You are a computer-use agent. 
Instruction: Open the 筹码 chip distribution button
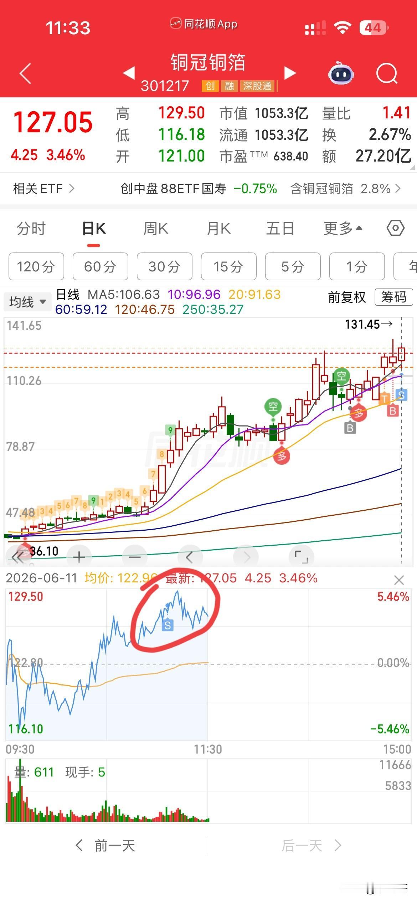coord(394,297)
